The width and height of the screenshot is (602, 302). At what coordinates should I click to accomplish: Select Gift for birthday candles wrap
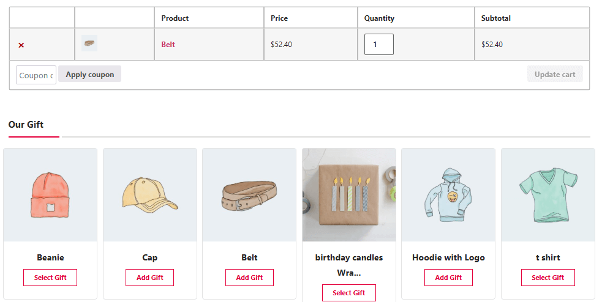[x=349, y=293]
